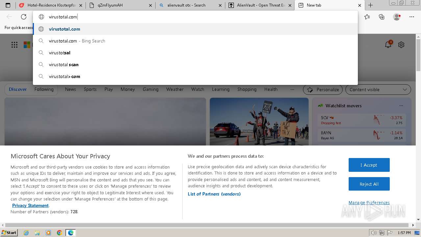
Task: Open the protest news story thumbnail
Action: click(259, 121)
